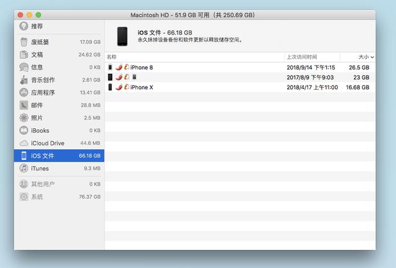396x268 pixels.
Task: Open the 推荐 lightbulb icon
Action: pyautogui.click(x=24, y=26)
